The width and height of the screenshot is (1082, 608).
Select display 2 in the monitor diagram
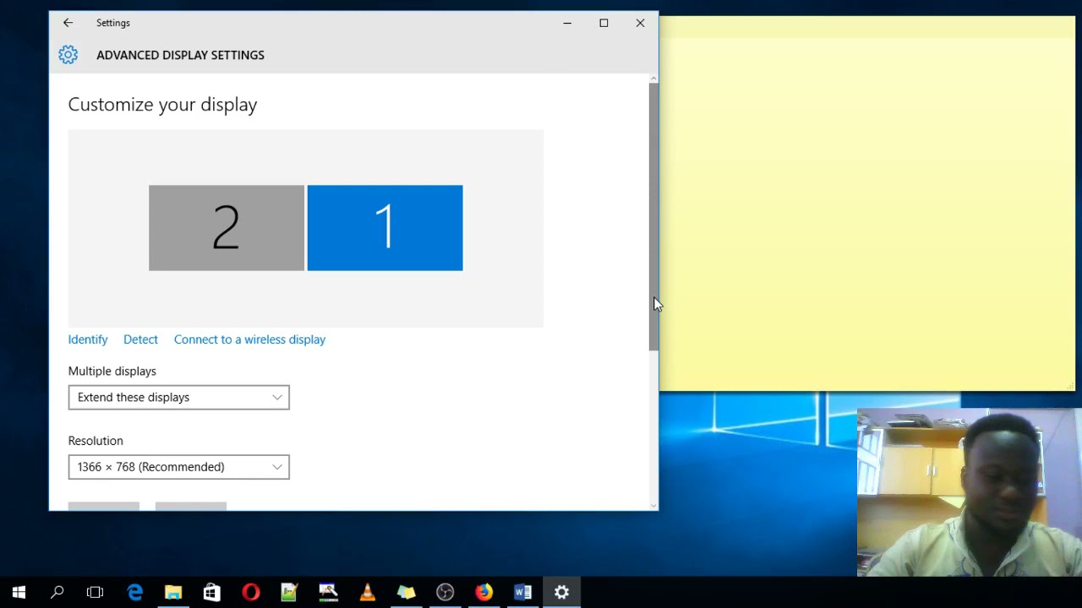(226, 227)
